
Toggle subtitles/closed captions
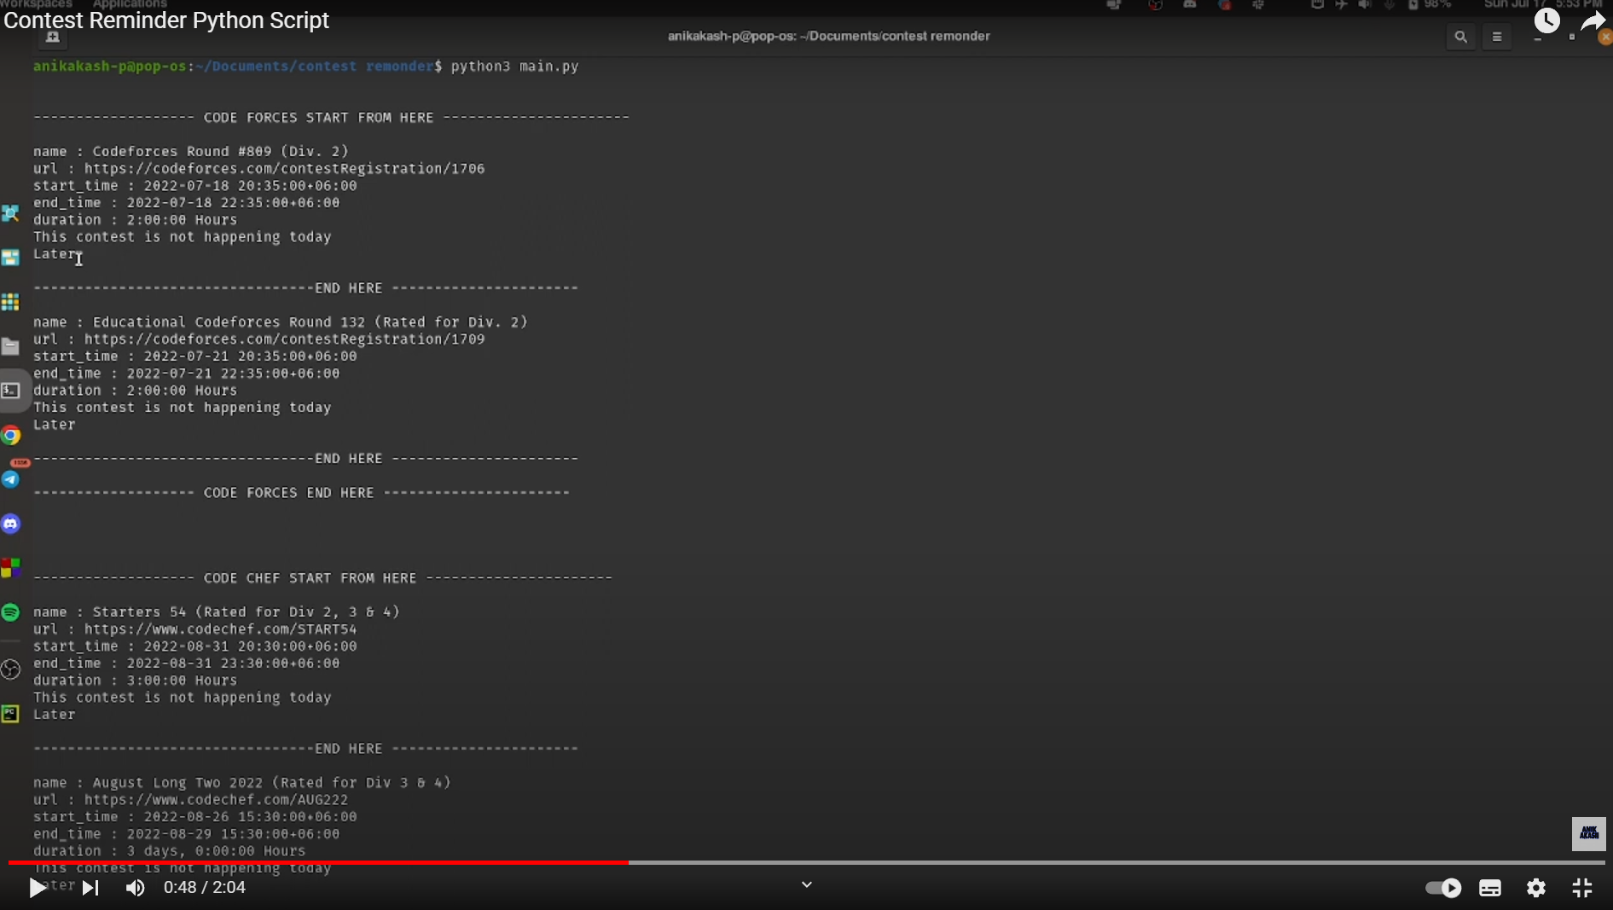1490,888
